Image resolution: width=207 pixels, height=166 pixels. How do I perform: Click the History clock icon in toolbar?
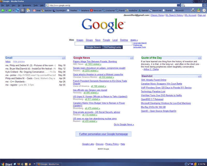[x=204, y=10]
